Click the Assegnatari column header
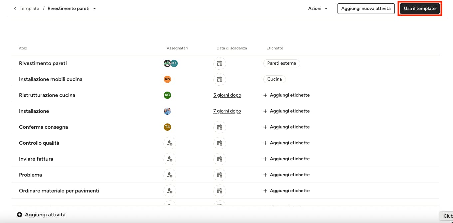 [177, 48]
